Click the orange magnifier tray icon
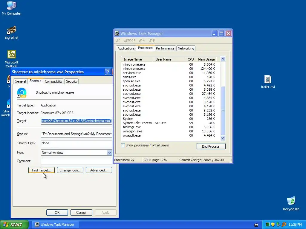This screenshot has width=306, height=229. pyautogui.click(x=284, y=225)
